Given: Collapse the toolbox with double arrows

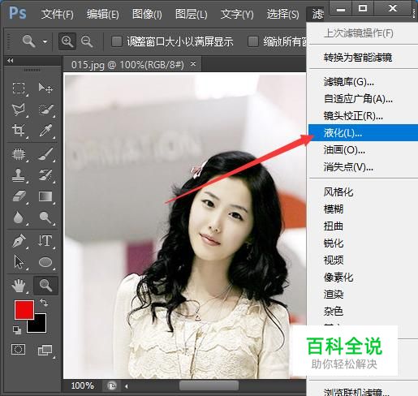Looking at the screenshot, I should click(11, 60).
